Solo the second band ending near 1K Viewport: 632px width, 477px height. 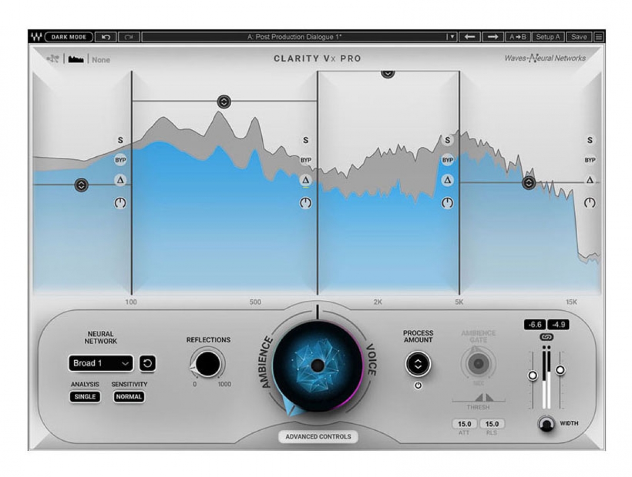pos(305,140)
